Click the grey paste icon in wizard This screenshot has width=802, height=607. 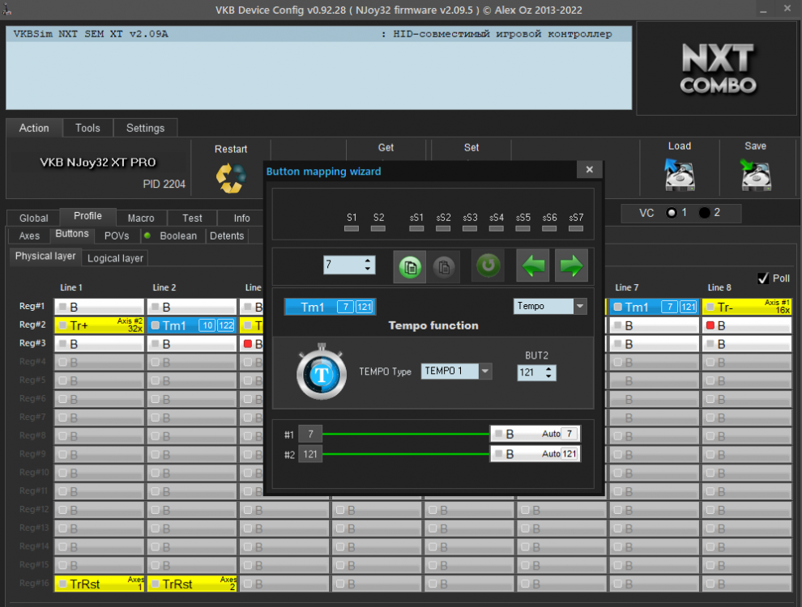(443, 266)
